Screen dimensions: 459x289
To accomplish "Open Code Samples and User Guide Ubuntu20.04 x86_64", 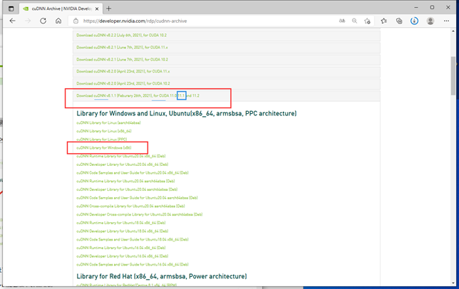I will pyautogui.click(x=133, y=173).
